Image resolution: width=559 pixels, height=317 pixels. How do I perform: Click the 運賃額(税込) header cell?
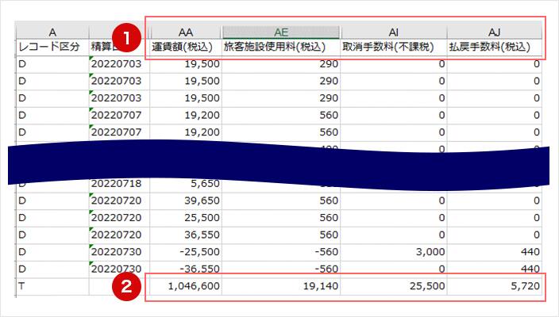coord(186,47)
